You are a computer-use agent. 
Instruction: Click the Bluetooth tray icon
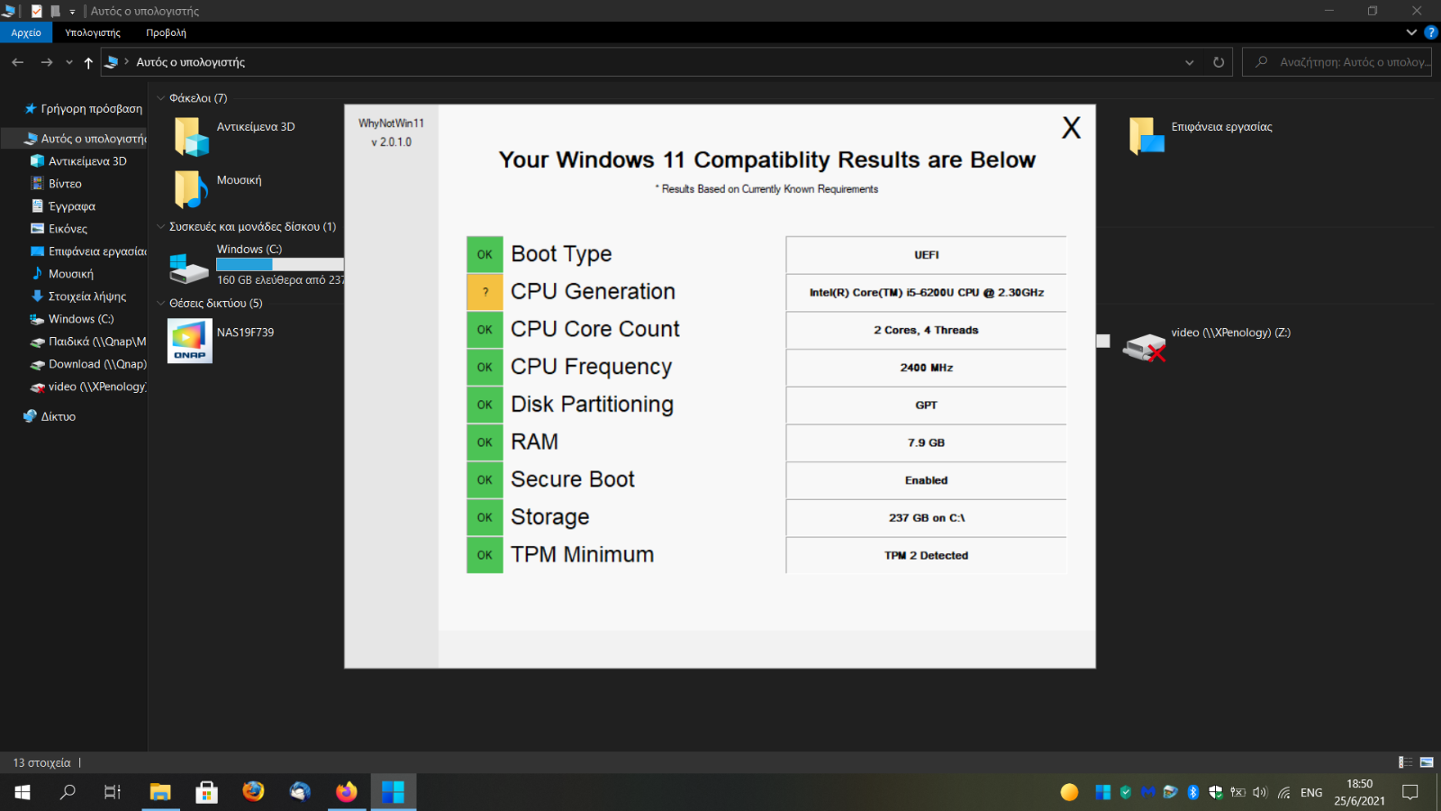(1192, 792)
